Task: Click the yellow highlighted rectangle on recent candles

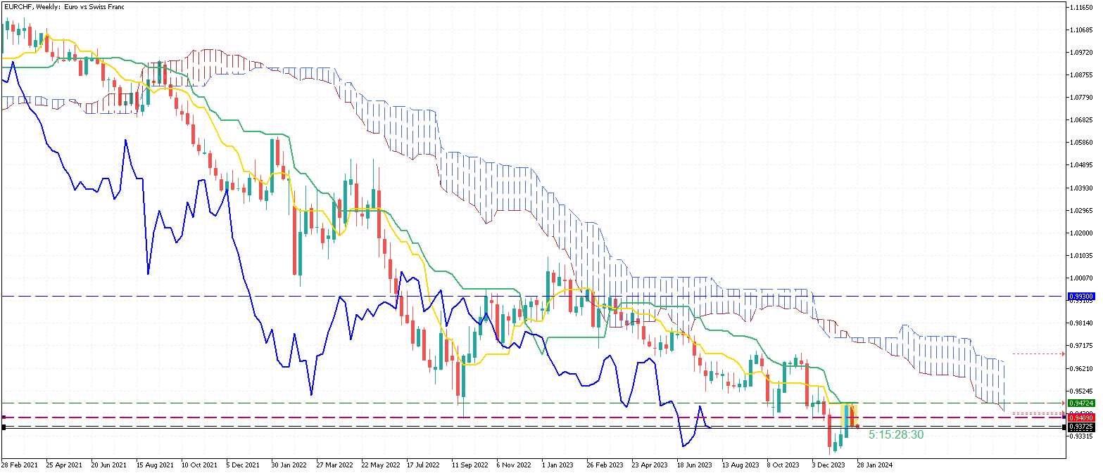Action: tap(850, 415)
